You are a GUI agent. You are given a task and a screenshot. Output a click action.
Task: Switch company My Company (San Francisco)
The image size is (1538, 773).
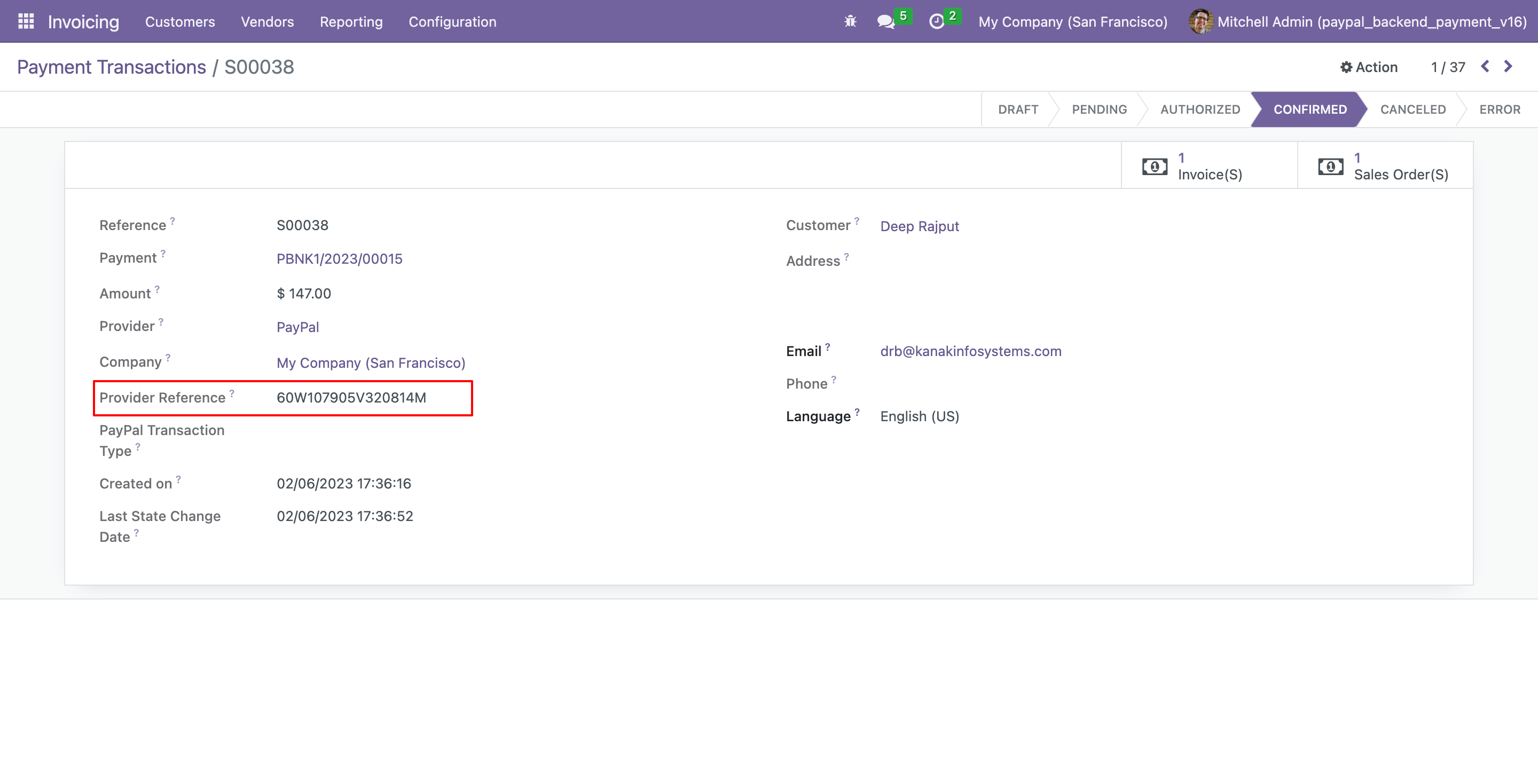[1072, 21]
